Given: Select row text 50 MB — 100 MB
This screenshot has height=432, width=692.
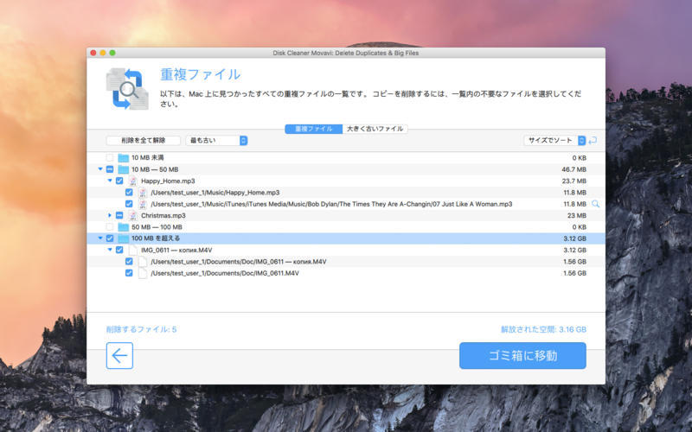Looking at the screenshot, I should click(157, 227).
